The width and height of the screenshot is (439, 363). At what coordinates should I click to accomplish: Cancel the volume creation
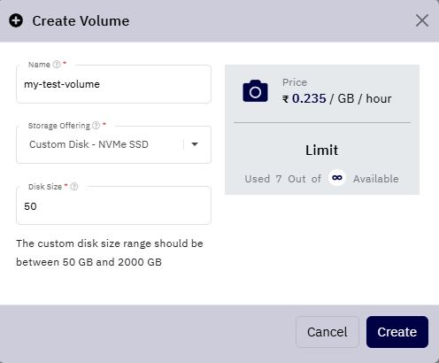pos(327,332)
